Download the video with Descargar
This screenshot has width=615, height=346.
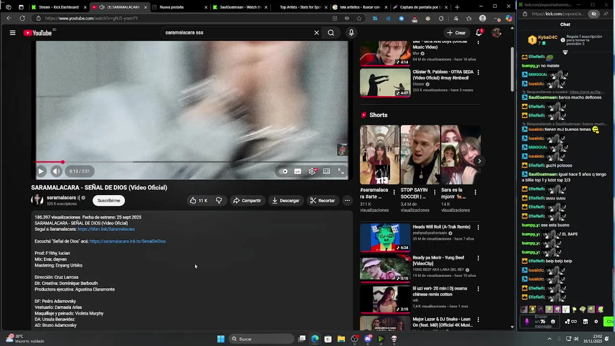[x=285, y=200]
